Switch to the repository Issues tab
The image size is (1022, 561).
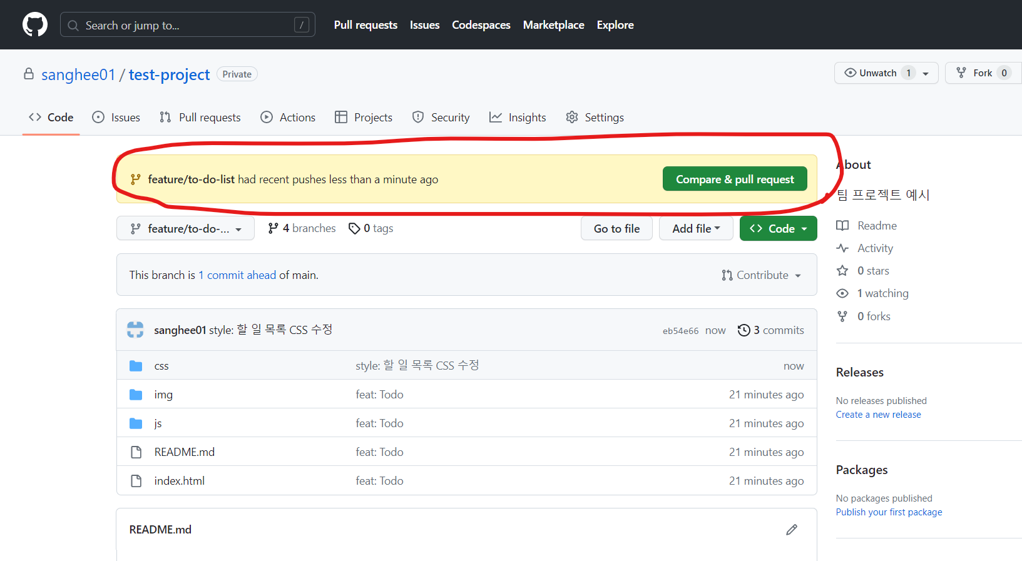pos(116,118)
